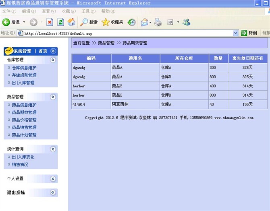Click the yellow logo beside 系统管理

click(x=9, y=51)
